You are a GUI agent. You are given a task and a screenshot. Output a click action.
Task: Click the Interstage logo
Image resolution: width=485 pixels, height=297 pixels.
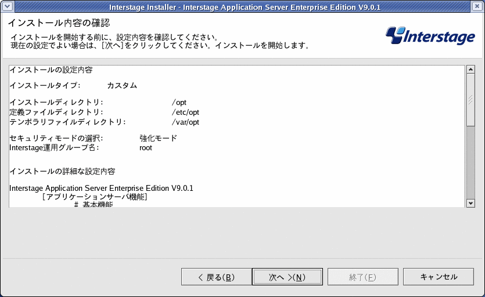430,35
